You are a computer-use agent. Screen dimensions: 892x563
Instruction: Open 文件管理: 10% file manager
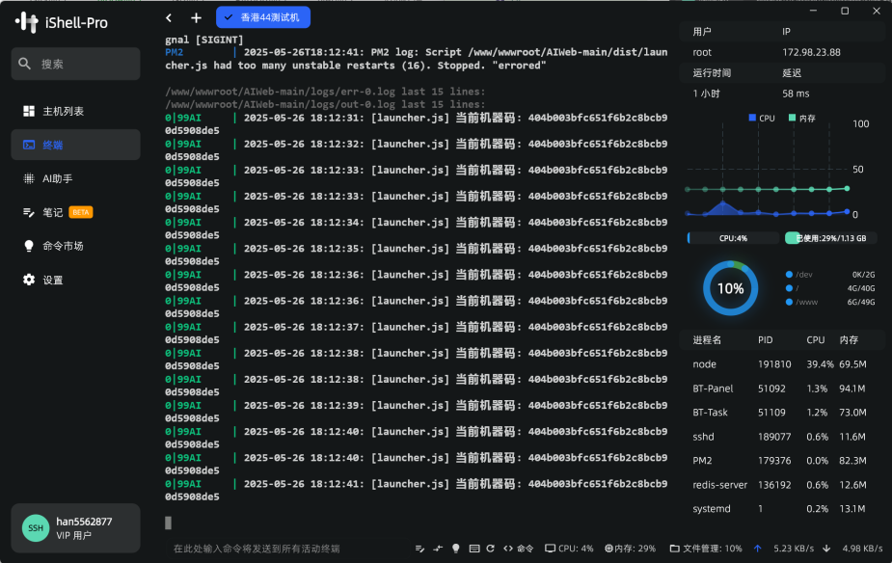click(x=706, y=549)
